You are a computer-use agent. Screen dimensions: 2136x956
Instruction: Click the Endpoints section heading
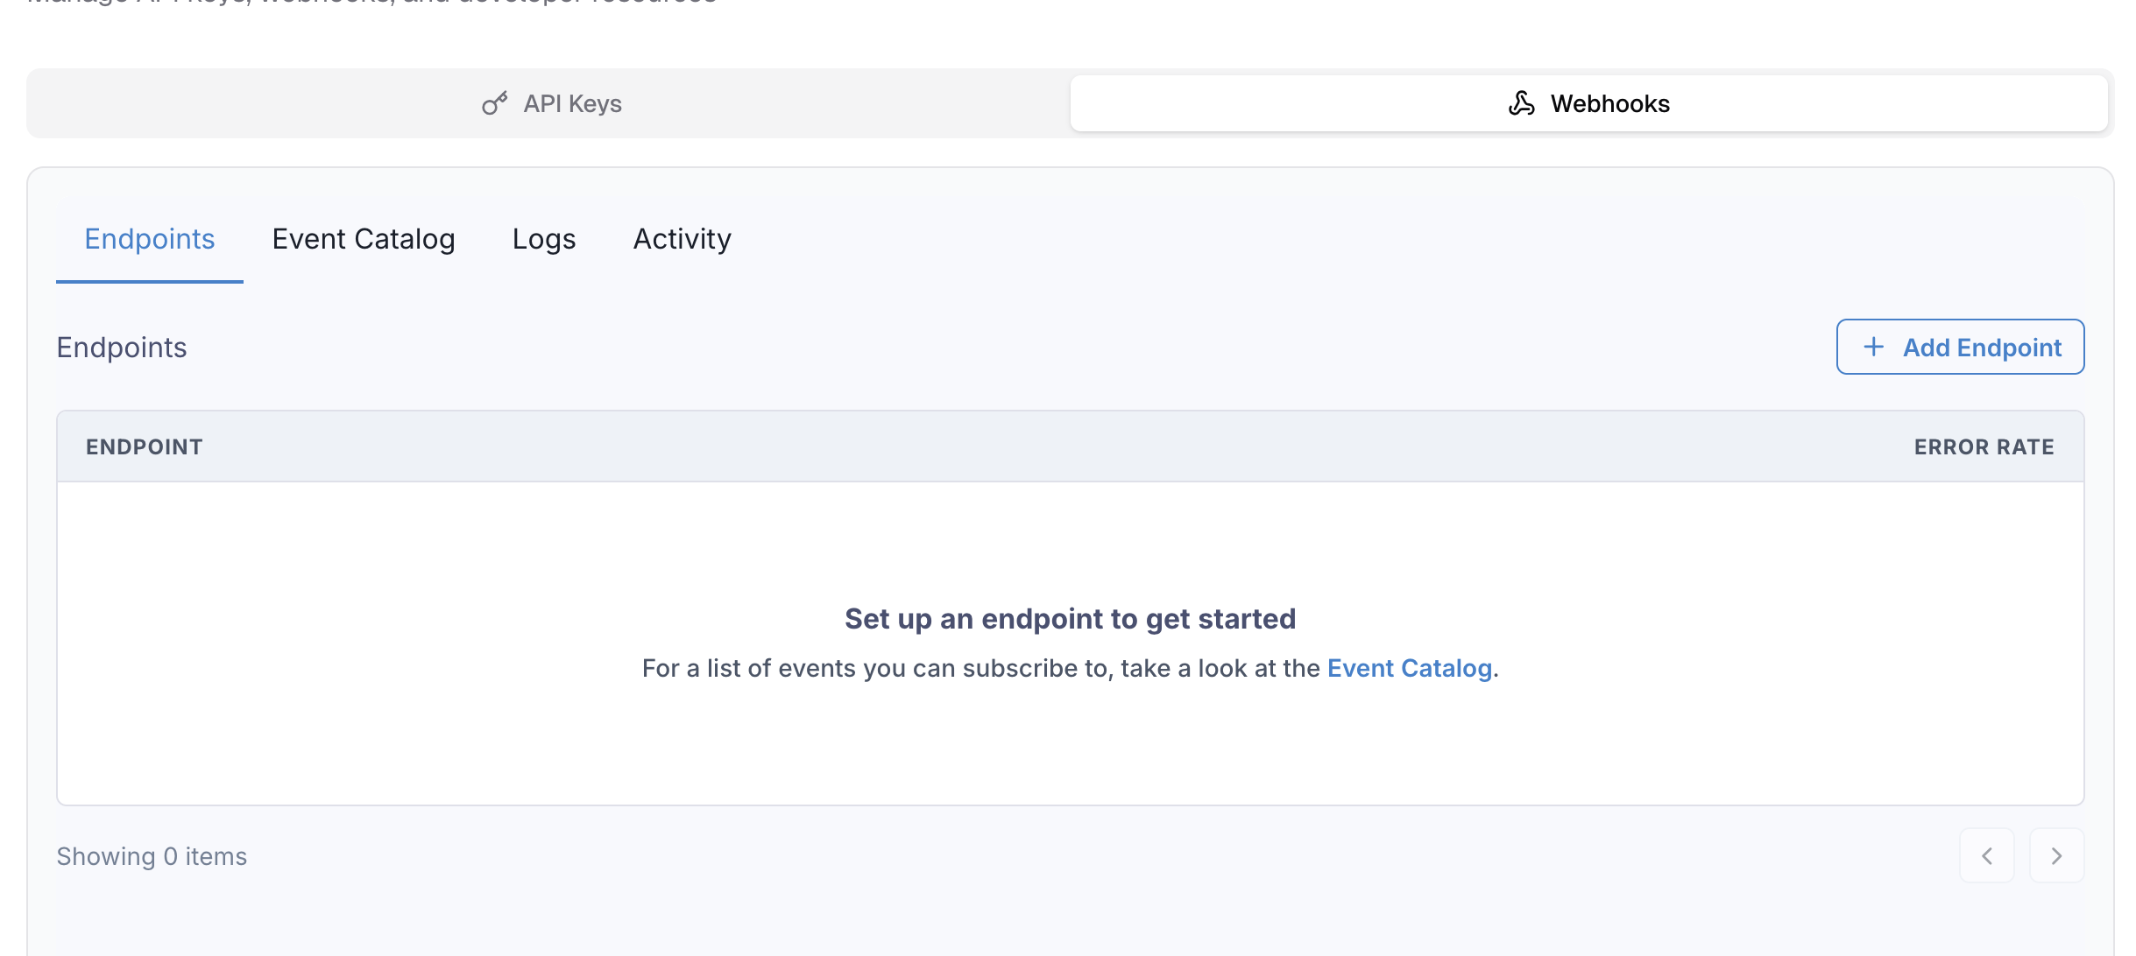[x=121, y=347]
